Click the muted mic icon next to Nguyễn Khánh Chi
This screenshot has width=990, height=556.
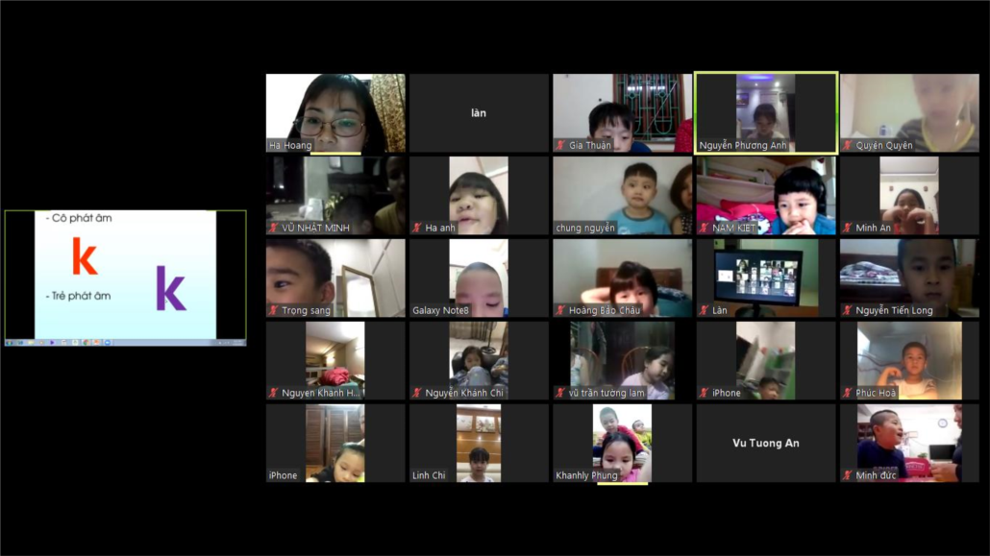(x=417, y=394)
